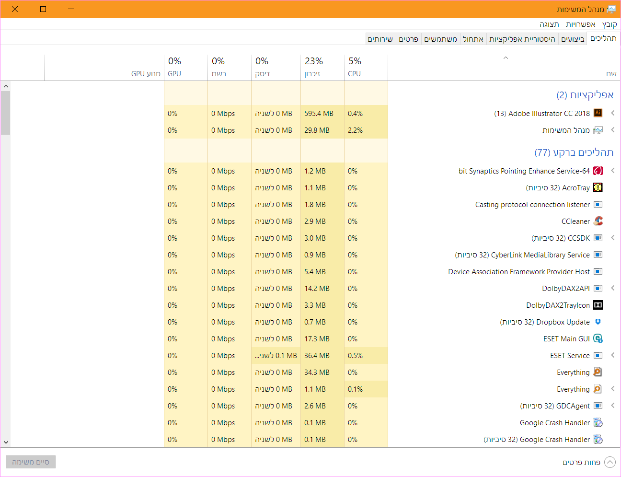
Task: Click the Task Manager icon in the apps list
Action: pyautogui.click(x=598, y=130)
